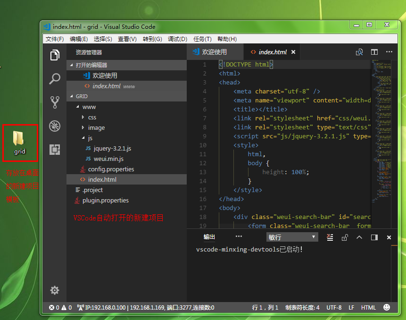Open the Selection menu
406x320 pixels.
click(103, 39)
